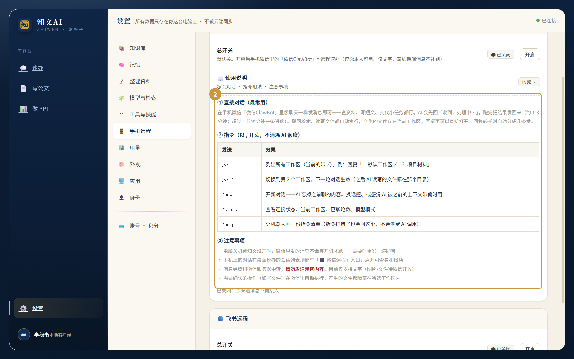Click the 李秘书 user name
Viewport: 574px width, 359px height.
pos(41,334)
